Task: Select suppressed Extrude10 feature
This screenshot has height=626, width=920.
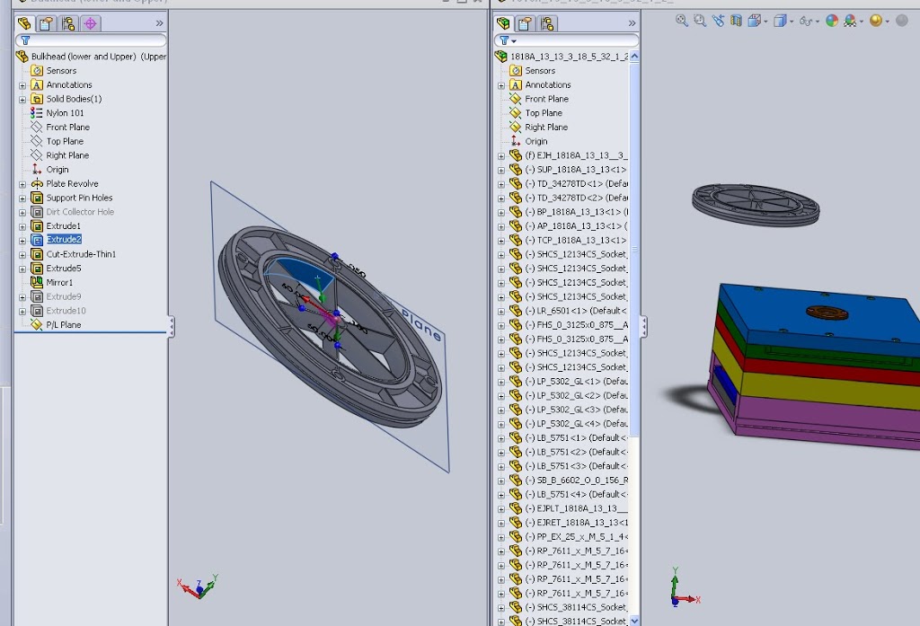Action: pos(66,311)
